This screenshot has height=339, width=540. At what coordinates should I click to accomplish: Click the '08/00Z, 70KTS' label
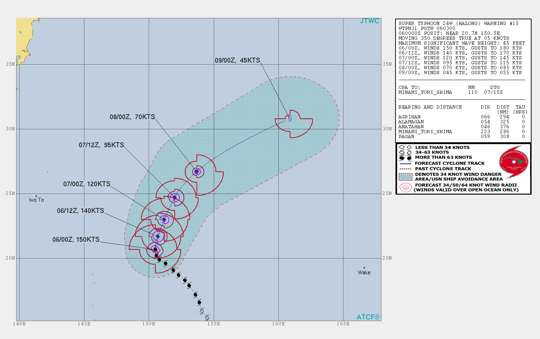(x=132, y=117)
